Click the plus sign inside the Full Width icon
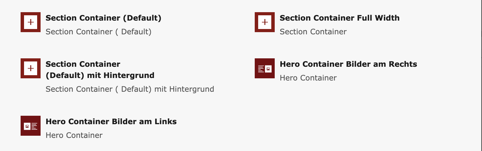Viewport: 482px width, 151px height. click(265, 22)
